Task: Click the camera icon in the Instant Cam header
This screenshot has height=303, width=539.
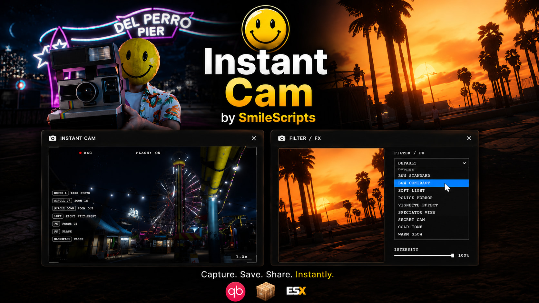Action: 53,138
